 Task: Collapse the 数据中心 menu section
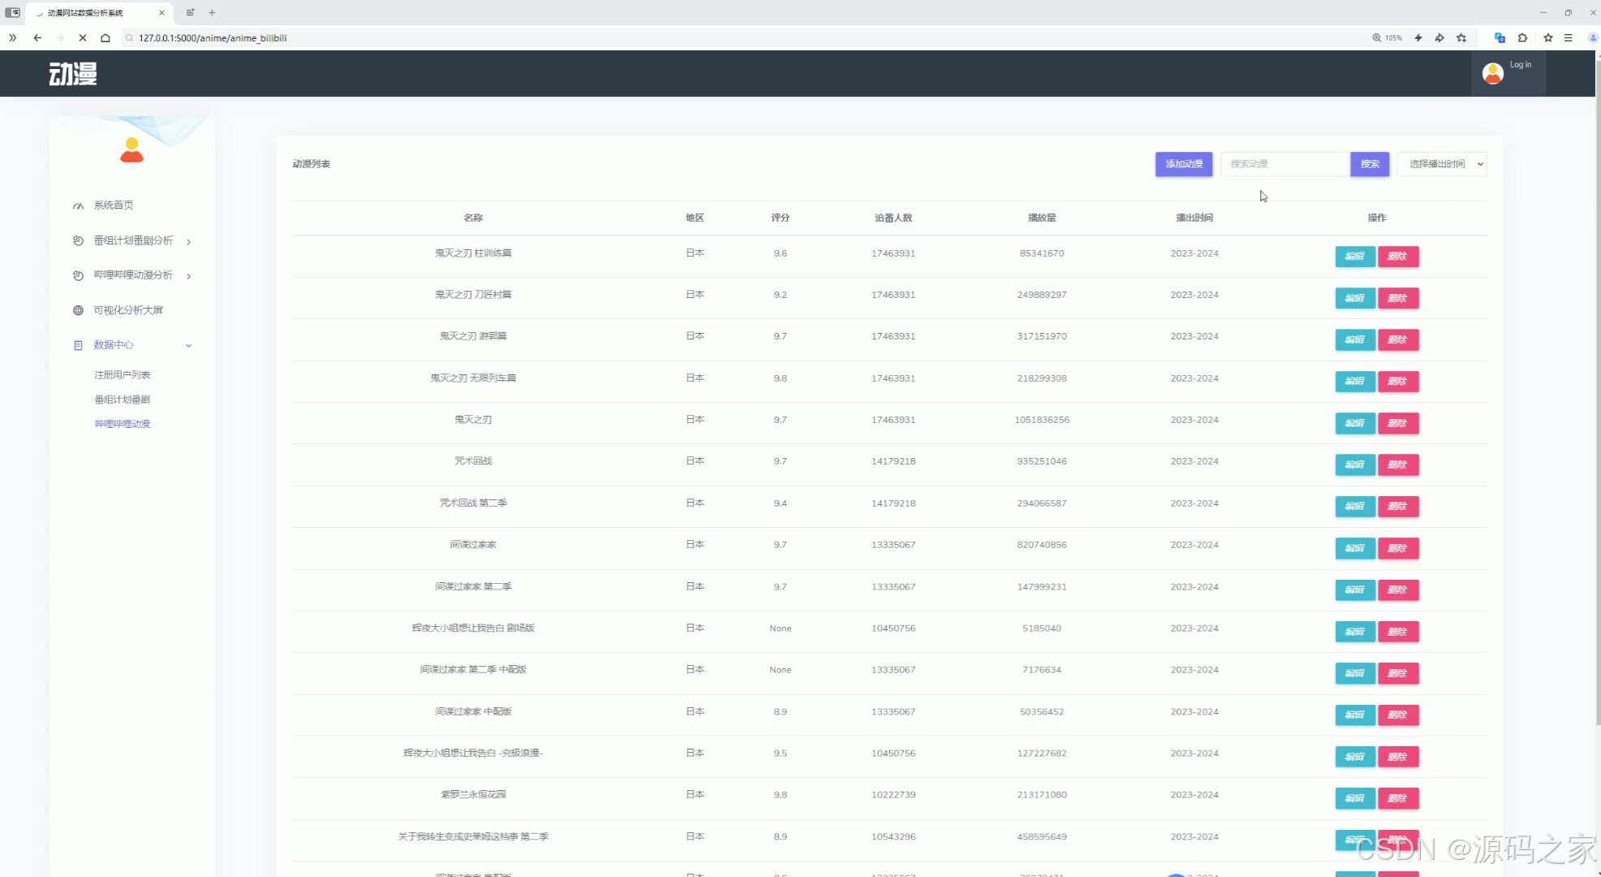(x=188, y=345)
